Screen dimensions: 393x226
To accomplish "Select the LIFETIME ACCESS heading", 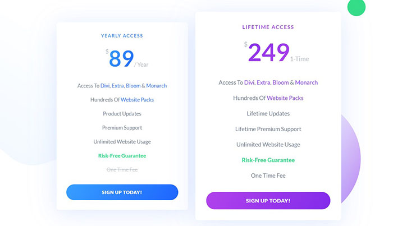I will pos(268,27).
